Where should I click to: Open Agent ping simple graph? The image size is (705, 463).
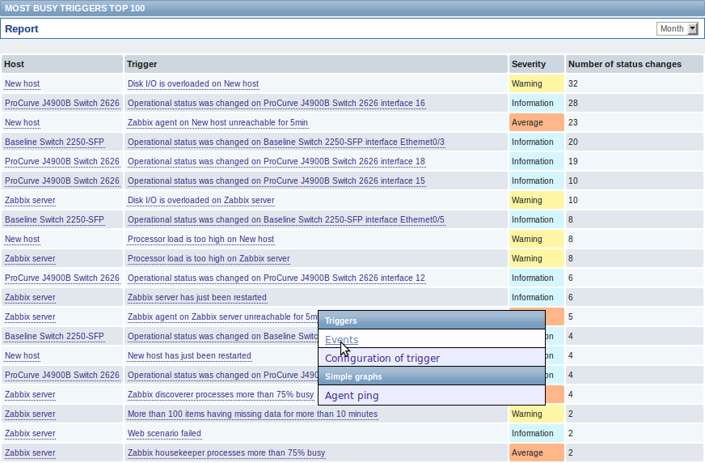(x=352, y=396)
